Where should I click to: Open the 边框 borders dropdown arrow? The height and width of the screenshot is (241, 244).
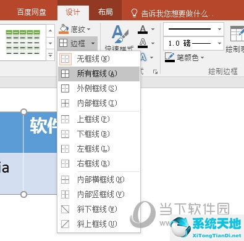(x=93, y=43)
